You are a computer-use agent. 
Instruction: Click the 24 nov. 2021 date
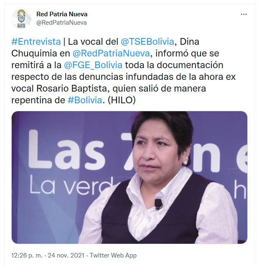(x=66, y=255)
